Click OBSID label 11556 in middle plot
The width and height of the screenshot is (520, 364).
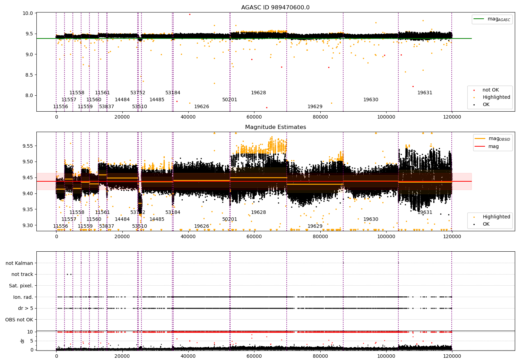click(61, 226)
